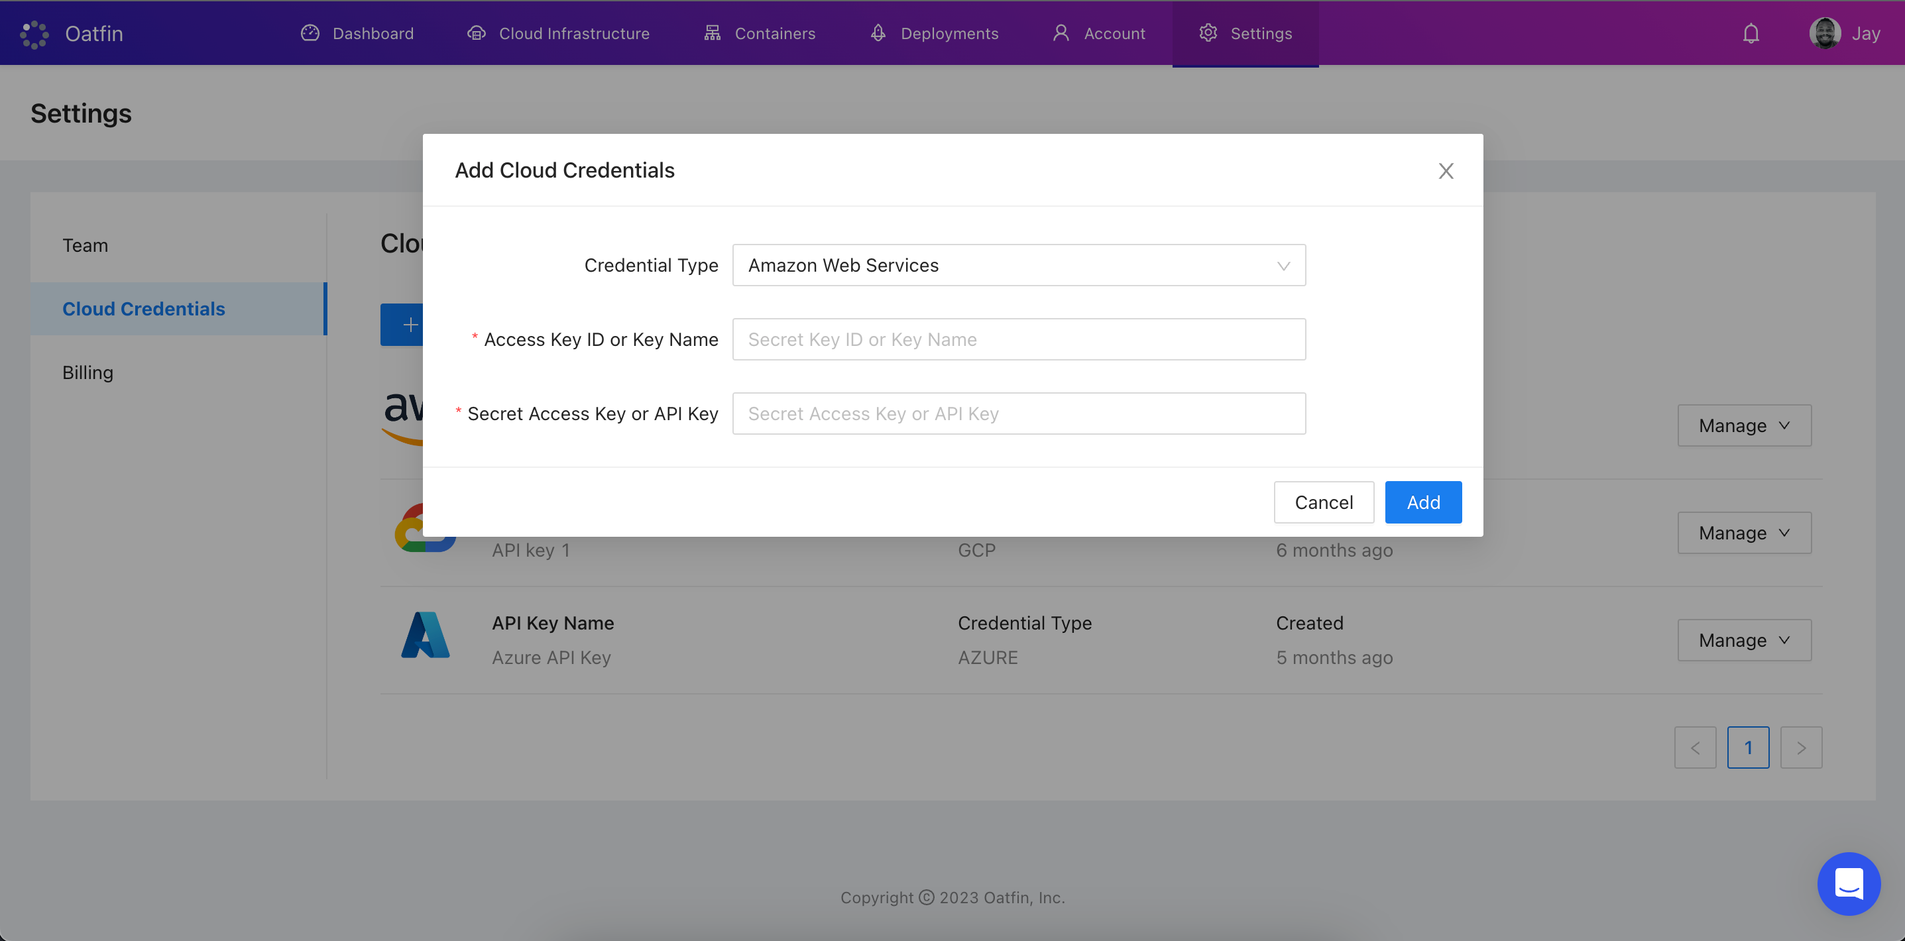Viewport: 1905px width, 941px height.
Task: Click Jay's profile avatar
Action: (x=1825, y=33)
